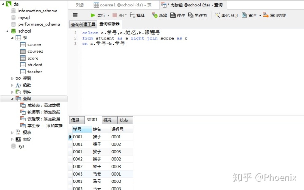Screen dimensions: 304x190
Task: Select the 结果1 tab
Action: coord(92,119)
